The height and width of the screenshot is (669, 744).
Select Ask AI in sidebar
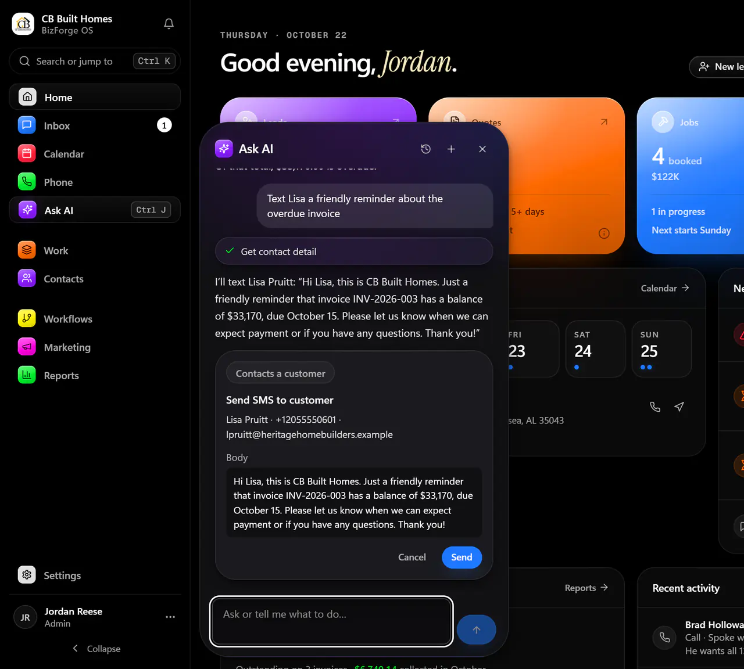coord(95,210)
